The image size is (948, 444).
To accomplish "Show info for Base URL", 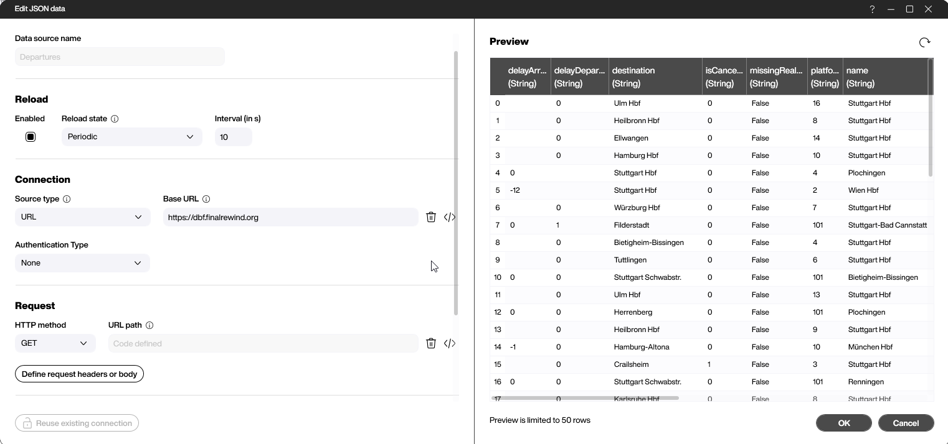I will [206, 199].
